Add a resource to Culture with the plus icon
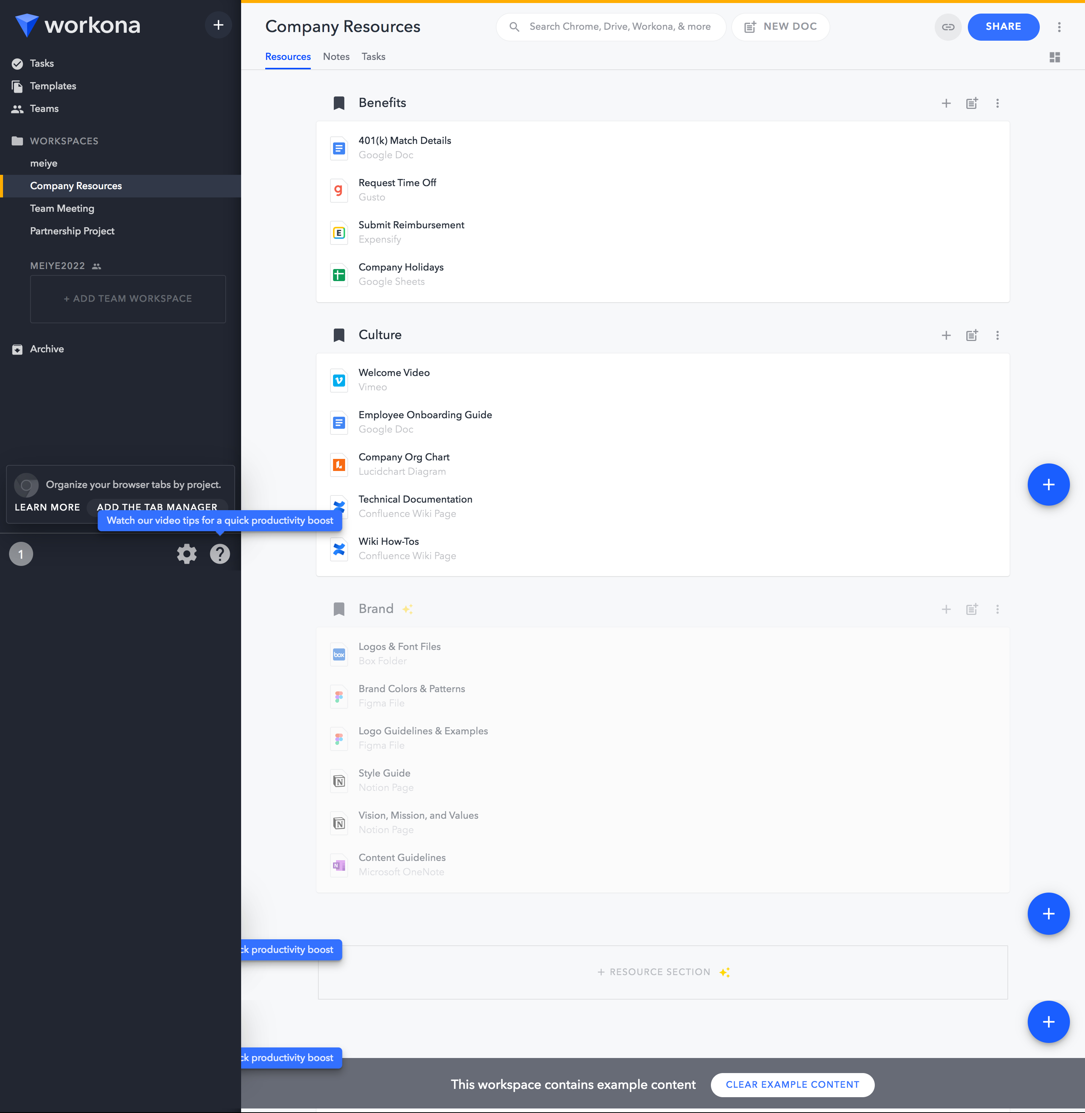Image resolution: width=1085 pixels, height=1113 pixels. [x=946, y=335]
